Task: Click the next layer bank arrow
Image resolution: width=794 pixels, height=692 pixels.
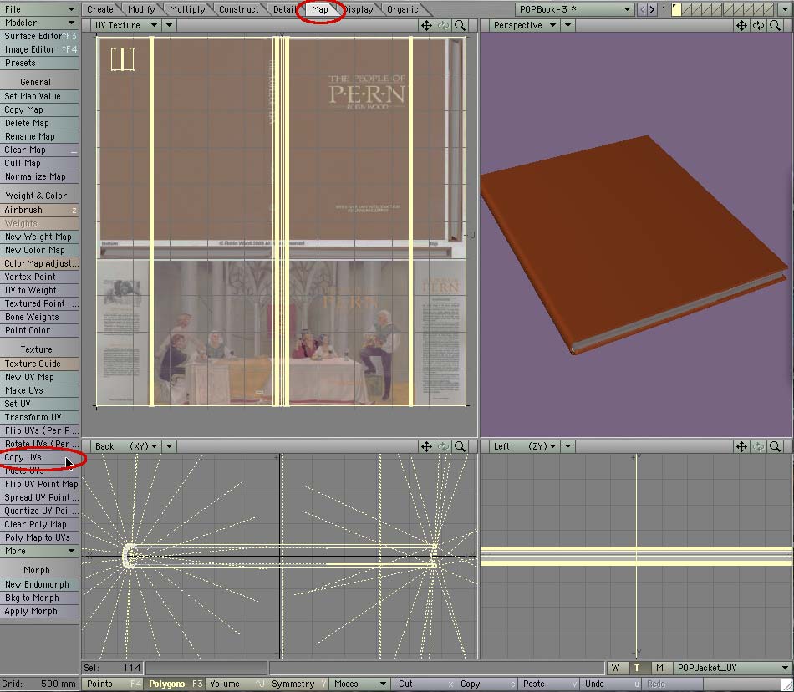Action: tap(652, 9)
